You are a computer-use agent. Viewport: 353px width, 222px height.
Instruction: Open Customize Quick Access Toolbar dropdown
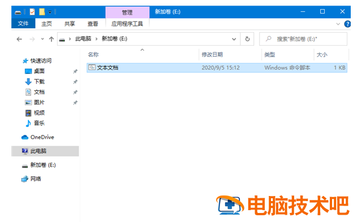click(50, 12)
